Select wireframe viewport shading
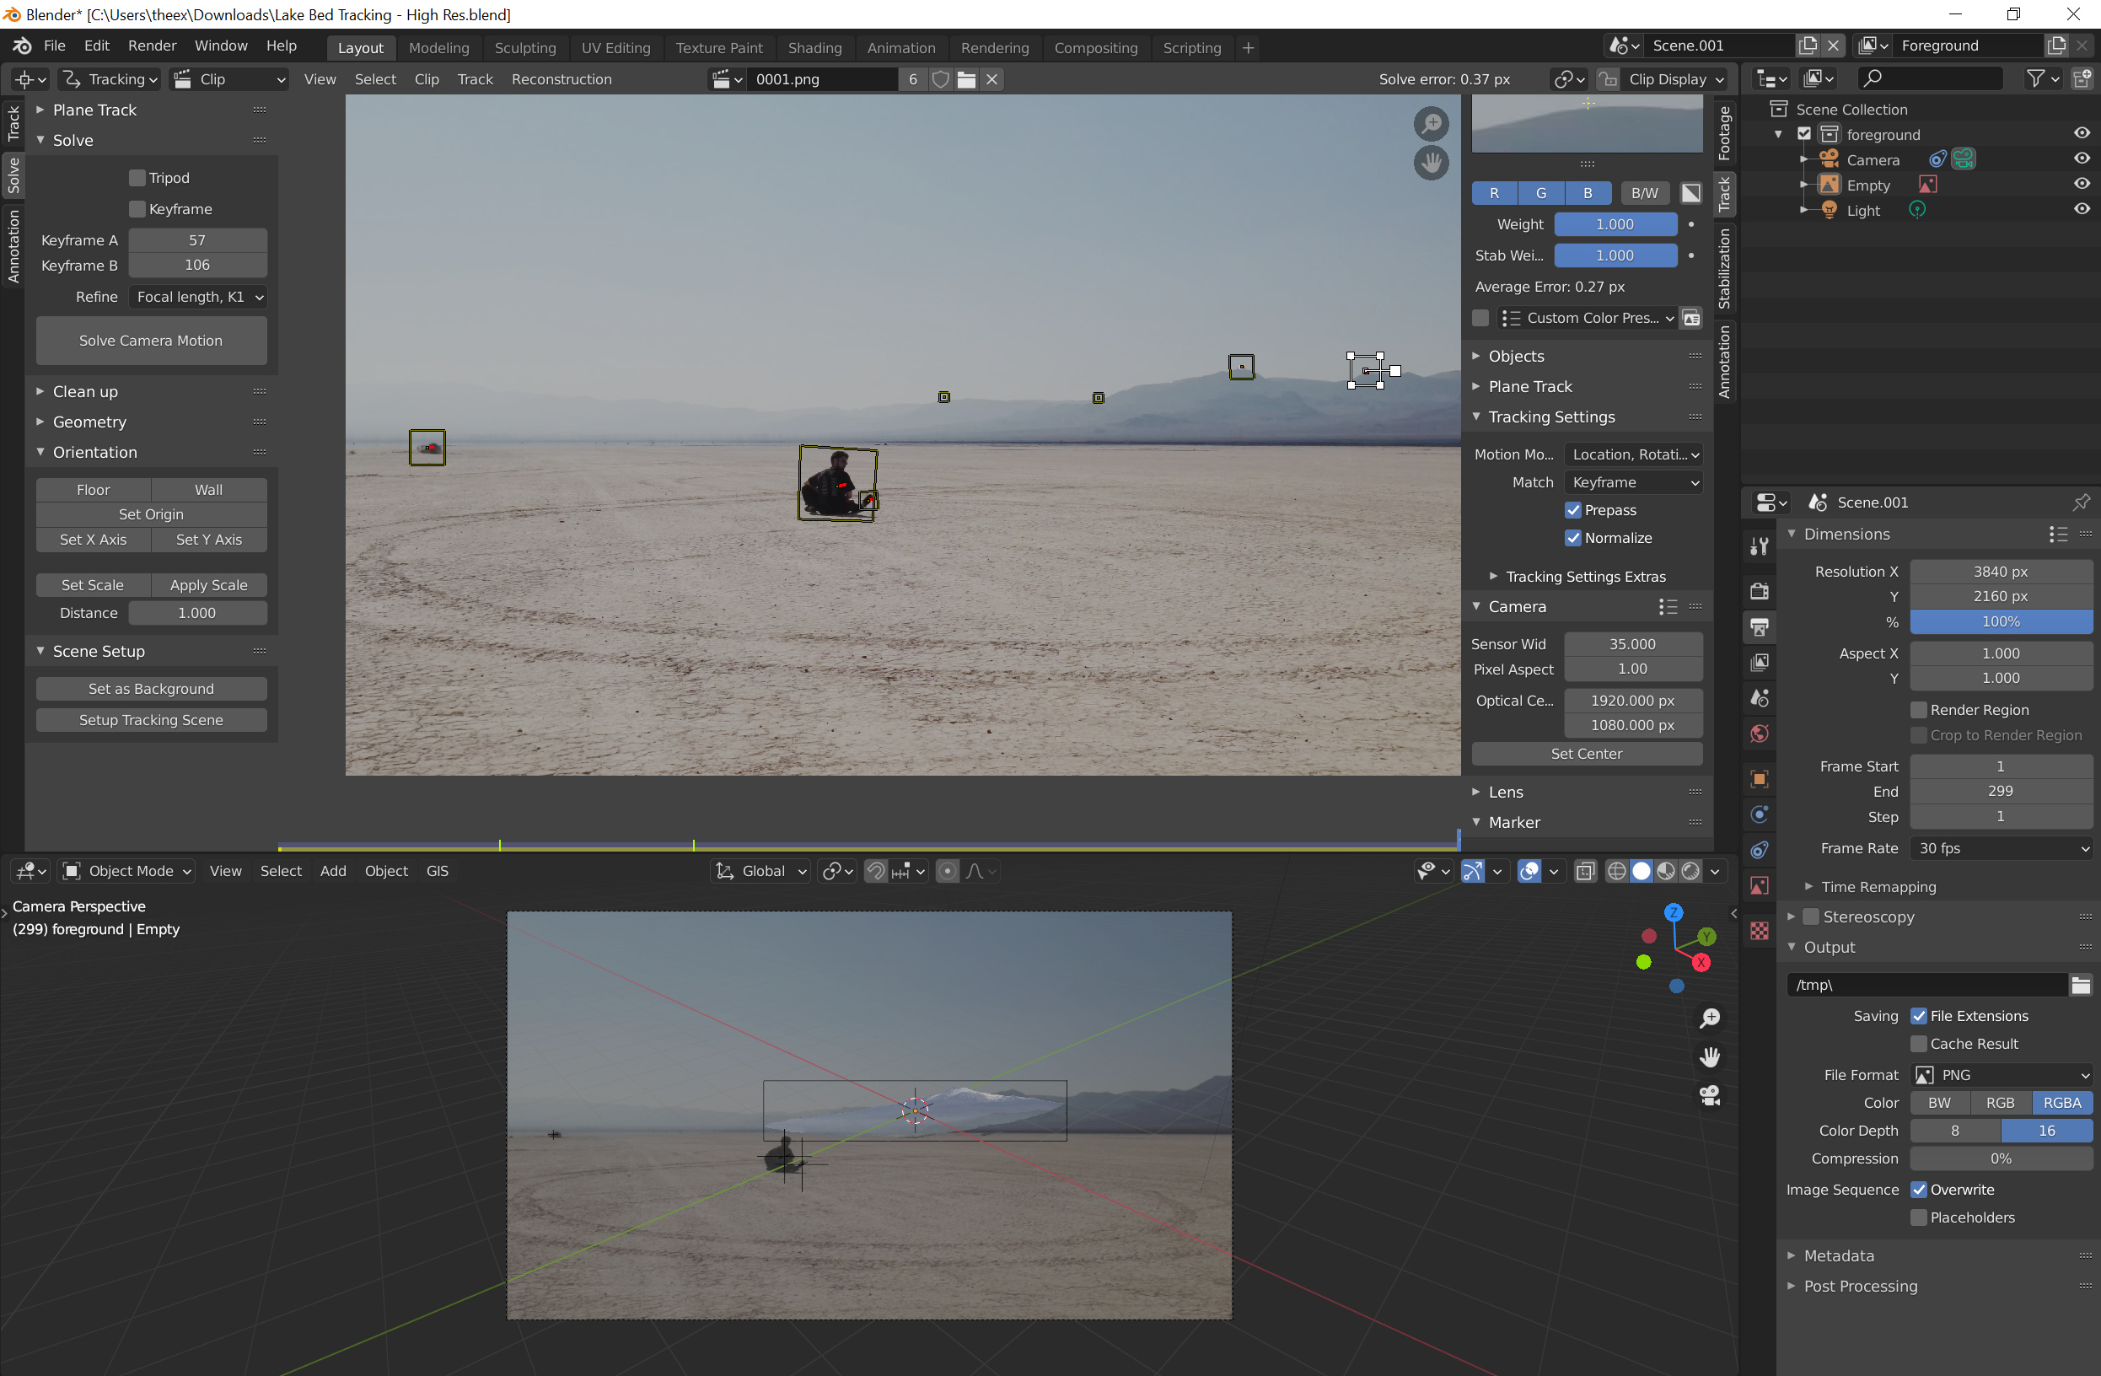This screenshot has height=1376, width=2101. pos(1616,871)
